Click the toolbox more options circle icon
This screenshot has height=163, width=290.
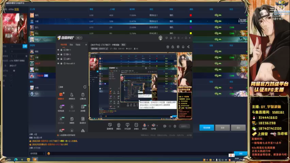85,87
